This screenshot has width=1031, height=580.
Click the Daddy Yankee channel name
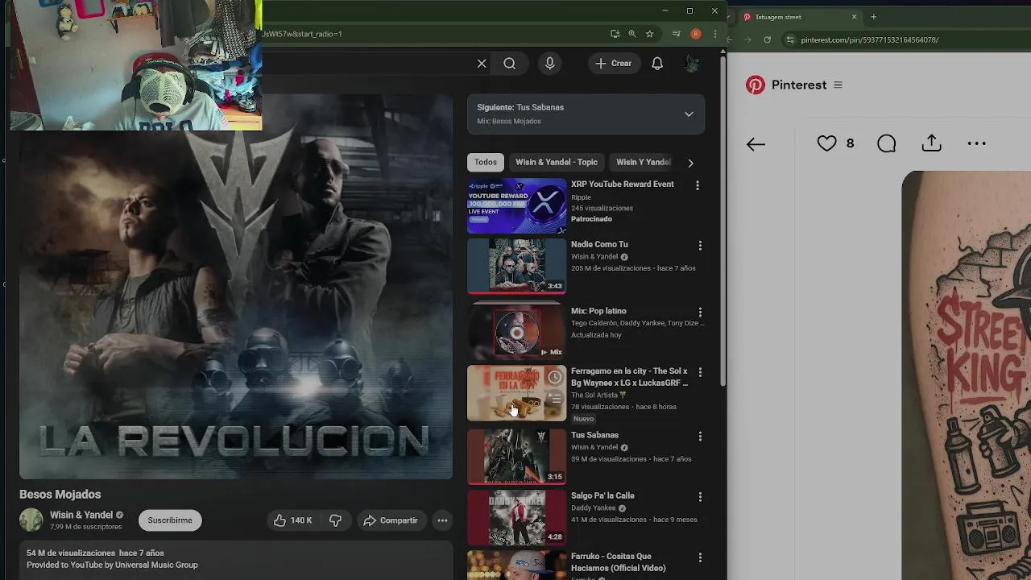pos(594,508)
